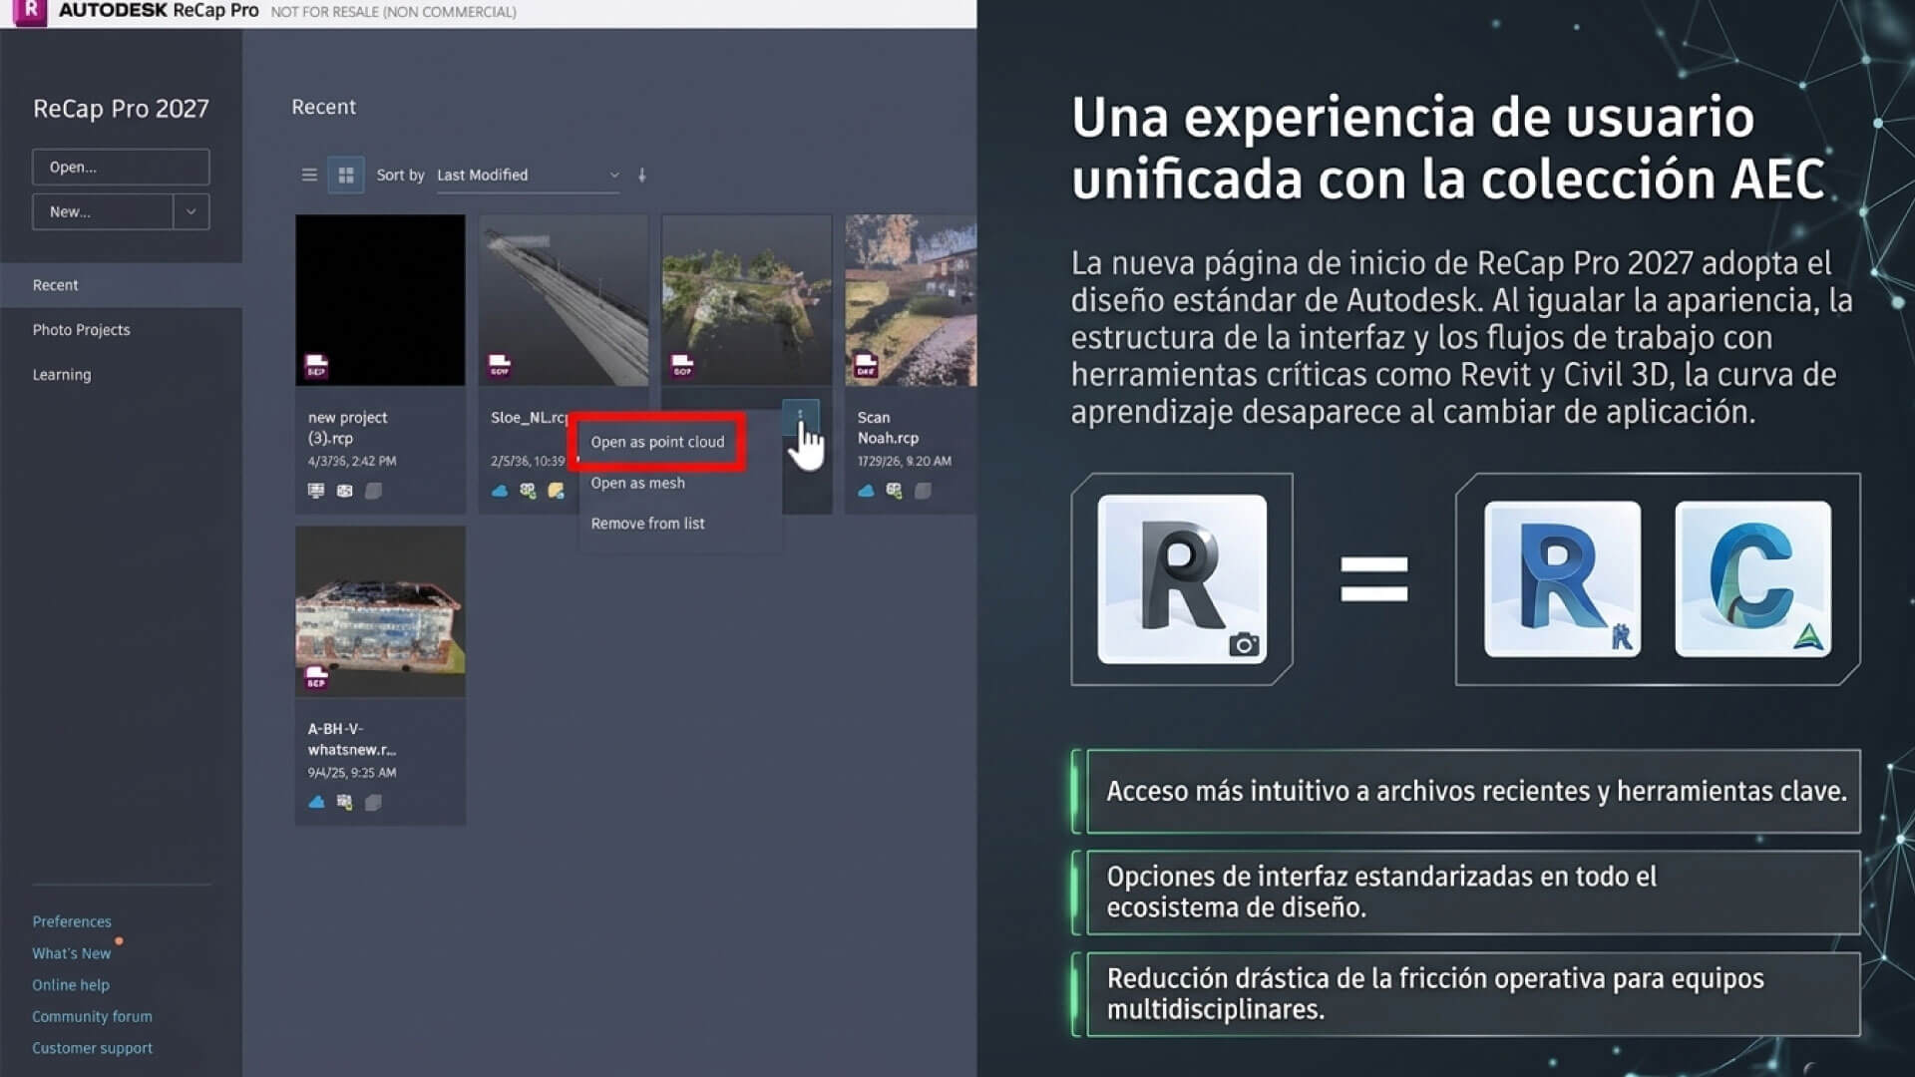Choose Open as point cloud
1915x1077 pixels.
(x=658, y=442)
